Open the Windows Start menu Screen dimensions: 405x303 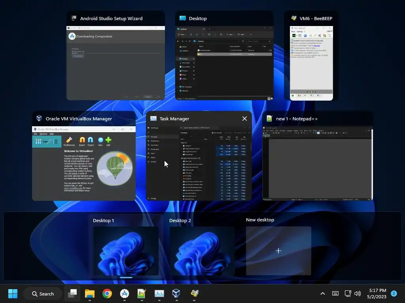pyautogui.click(x=13, y=294)
